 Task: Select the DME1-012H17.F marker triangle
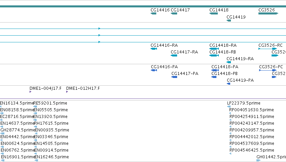67,92
